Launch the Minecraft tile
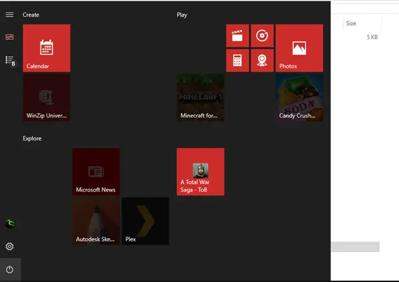This screenshot has width=399, height=282. click(x=201, y=98)
